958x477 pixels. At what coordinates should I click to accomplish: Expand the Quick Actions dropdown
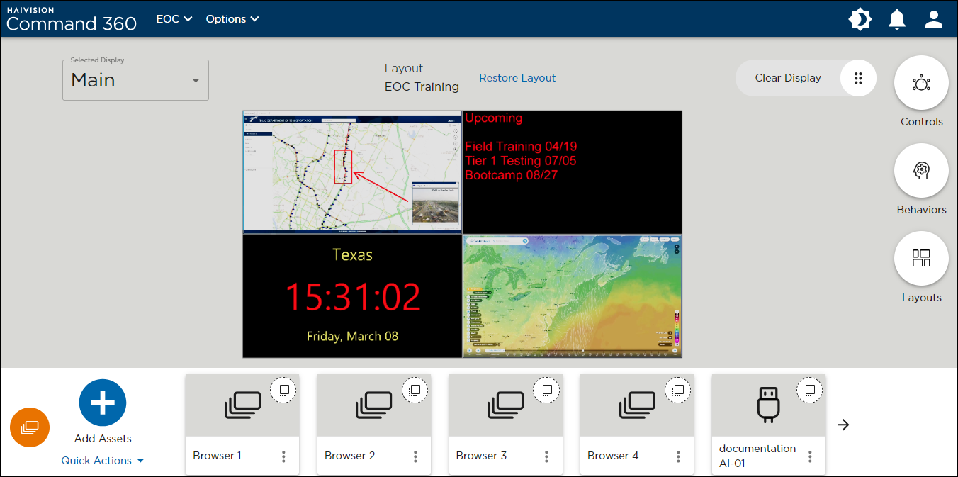tap(103, 461)
